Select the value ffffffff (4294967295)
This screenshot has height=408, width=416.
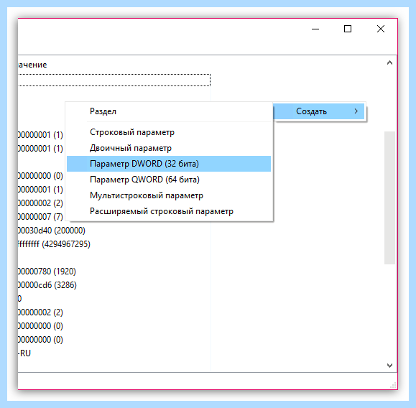click(54, 244)
